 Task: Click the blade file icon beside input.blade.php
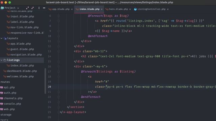click(8, 16)
